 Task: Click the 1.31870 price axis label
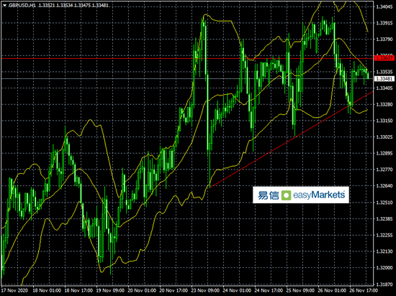384,284
